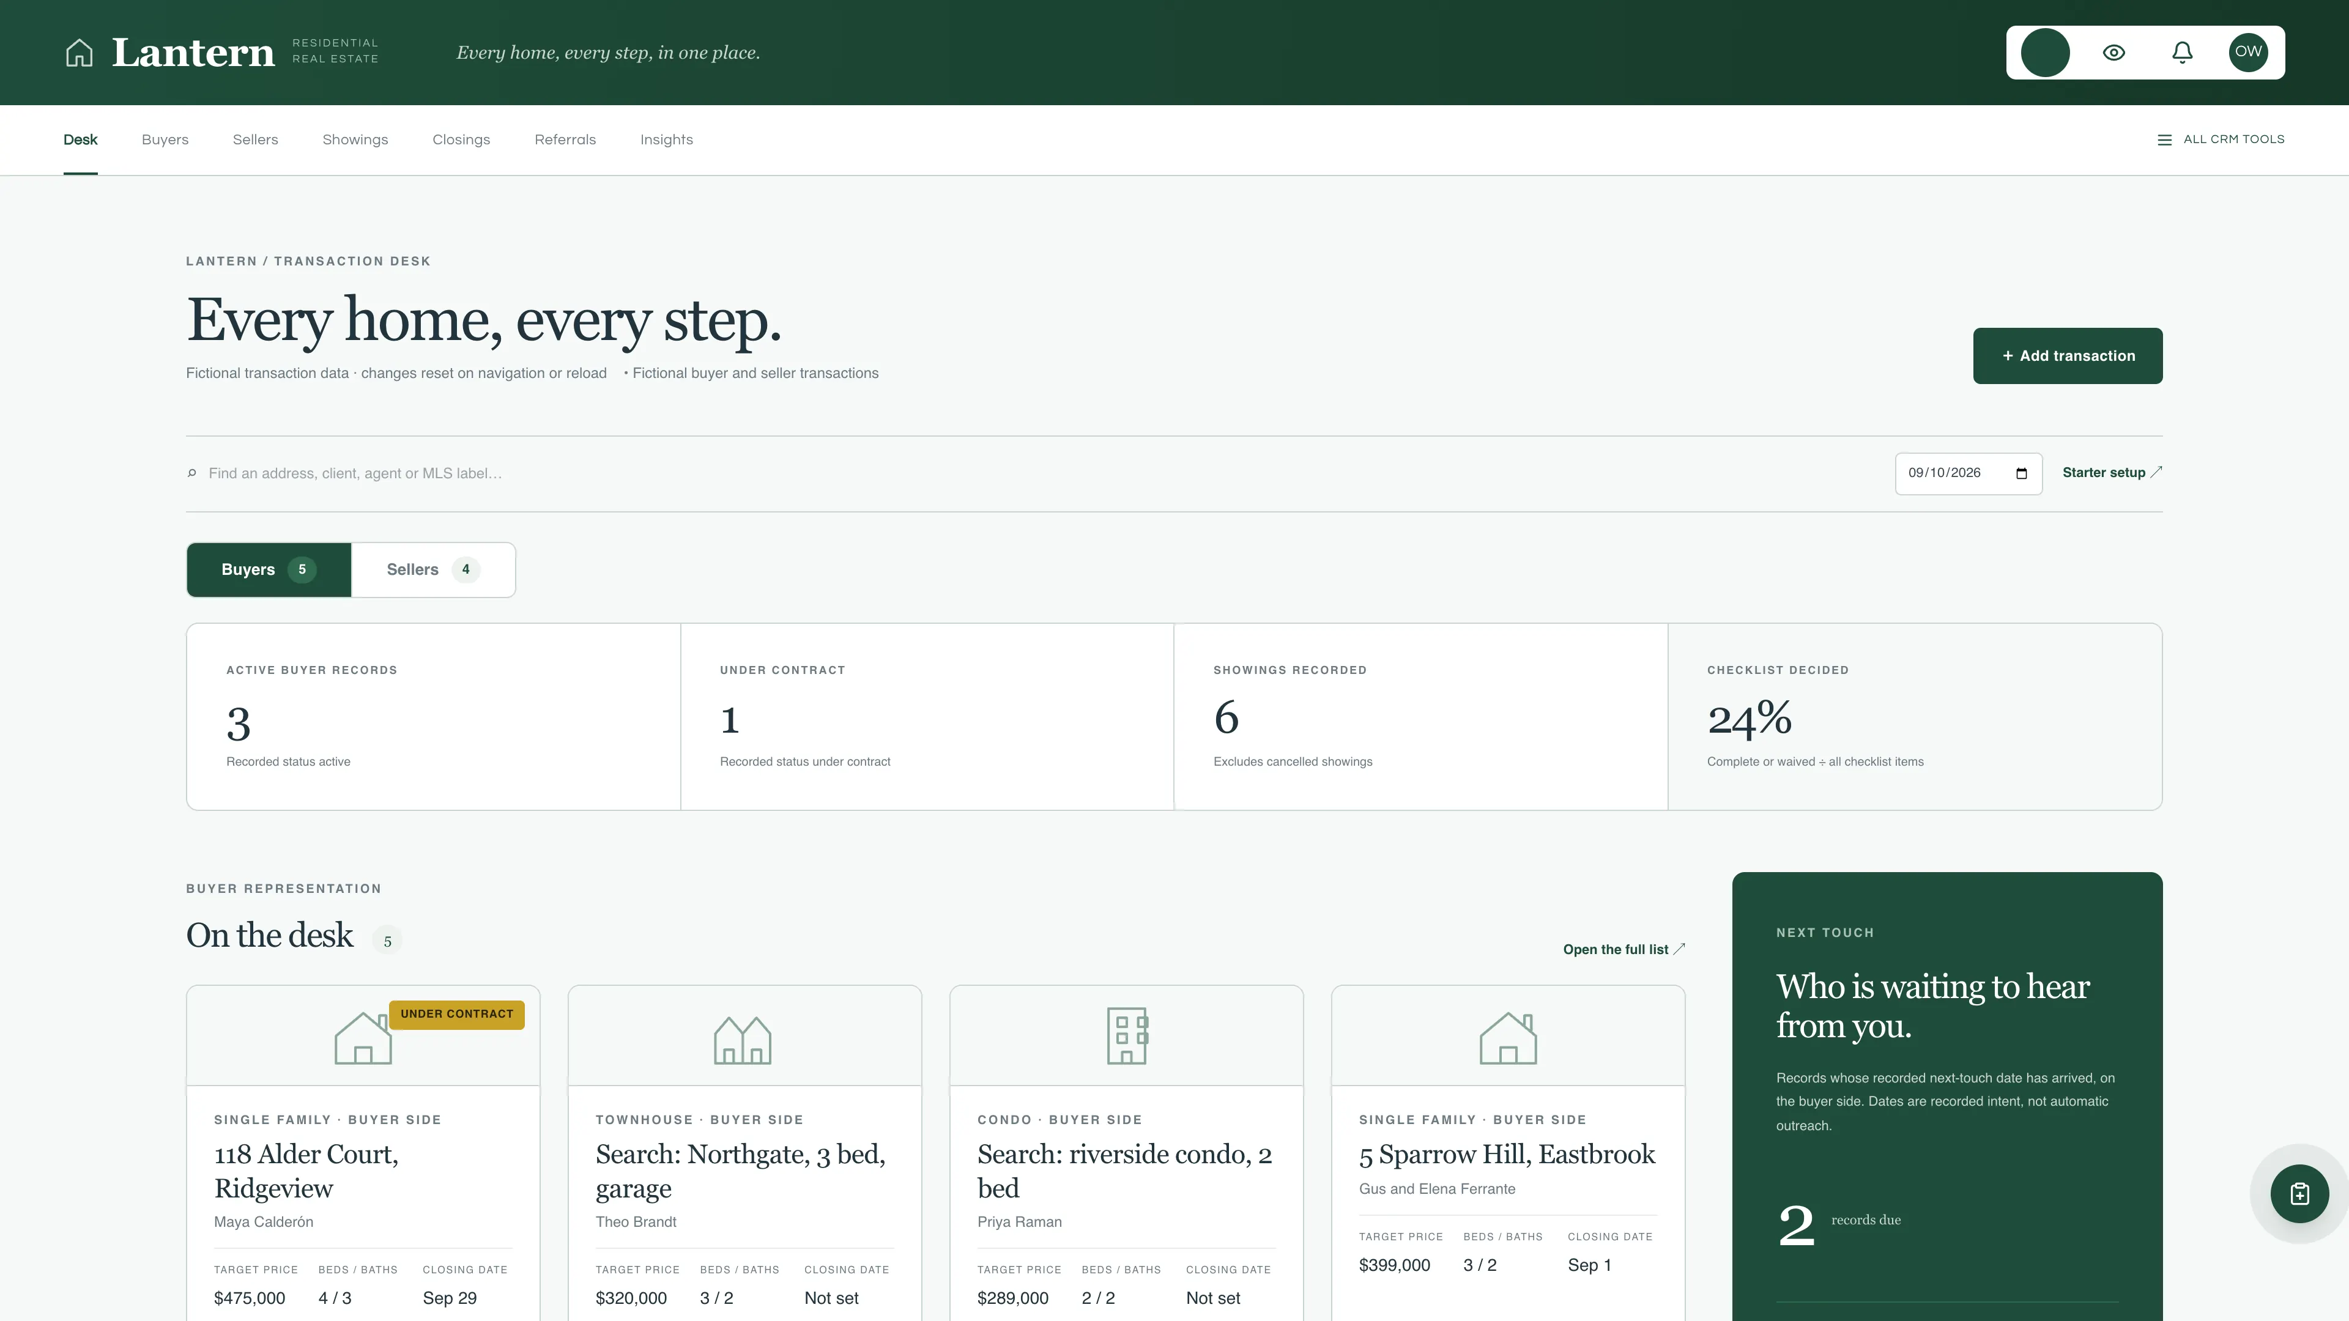Click the Checklist Decided 24% value
2349x1321 pixels.
click(1749, 719)
